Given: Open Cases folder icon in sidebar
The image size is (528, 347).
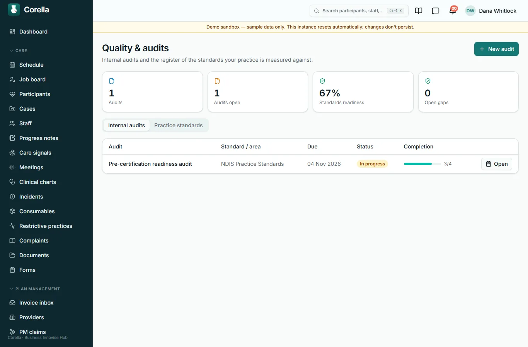Looking at the screenshot, I should click(12, 109).
